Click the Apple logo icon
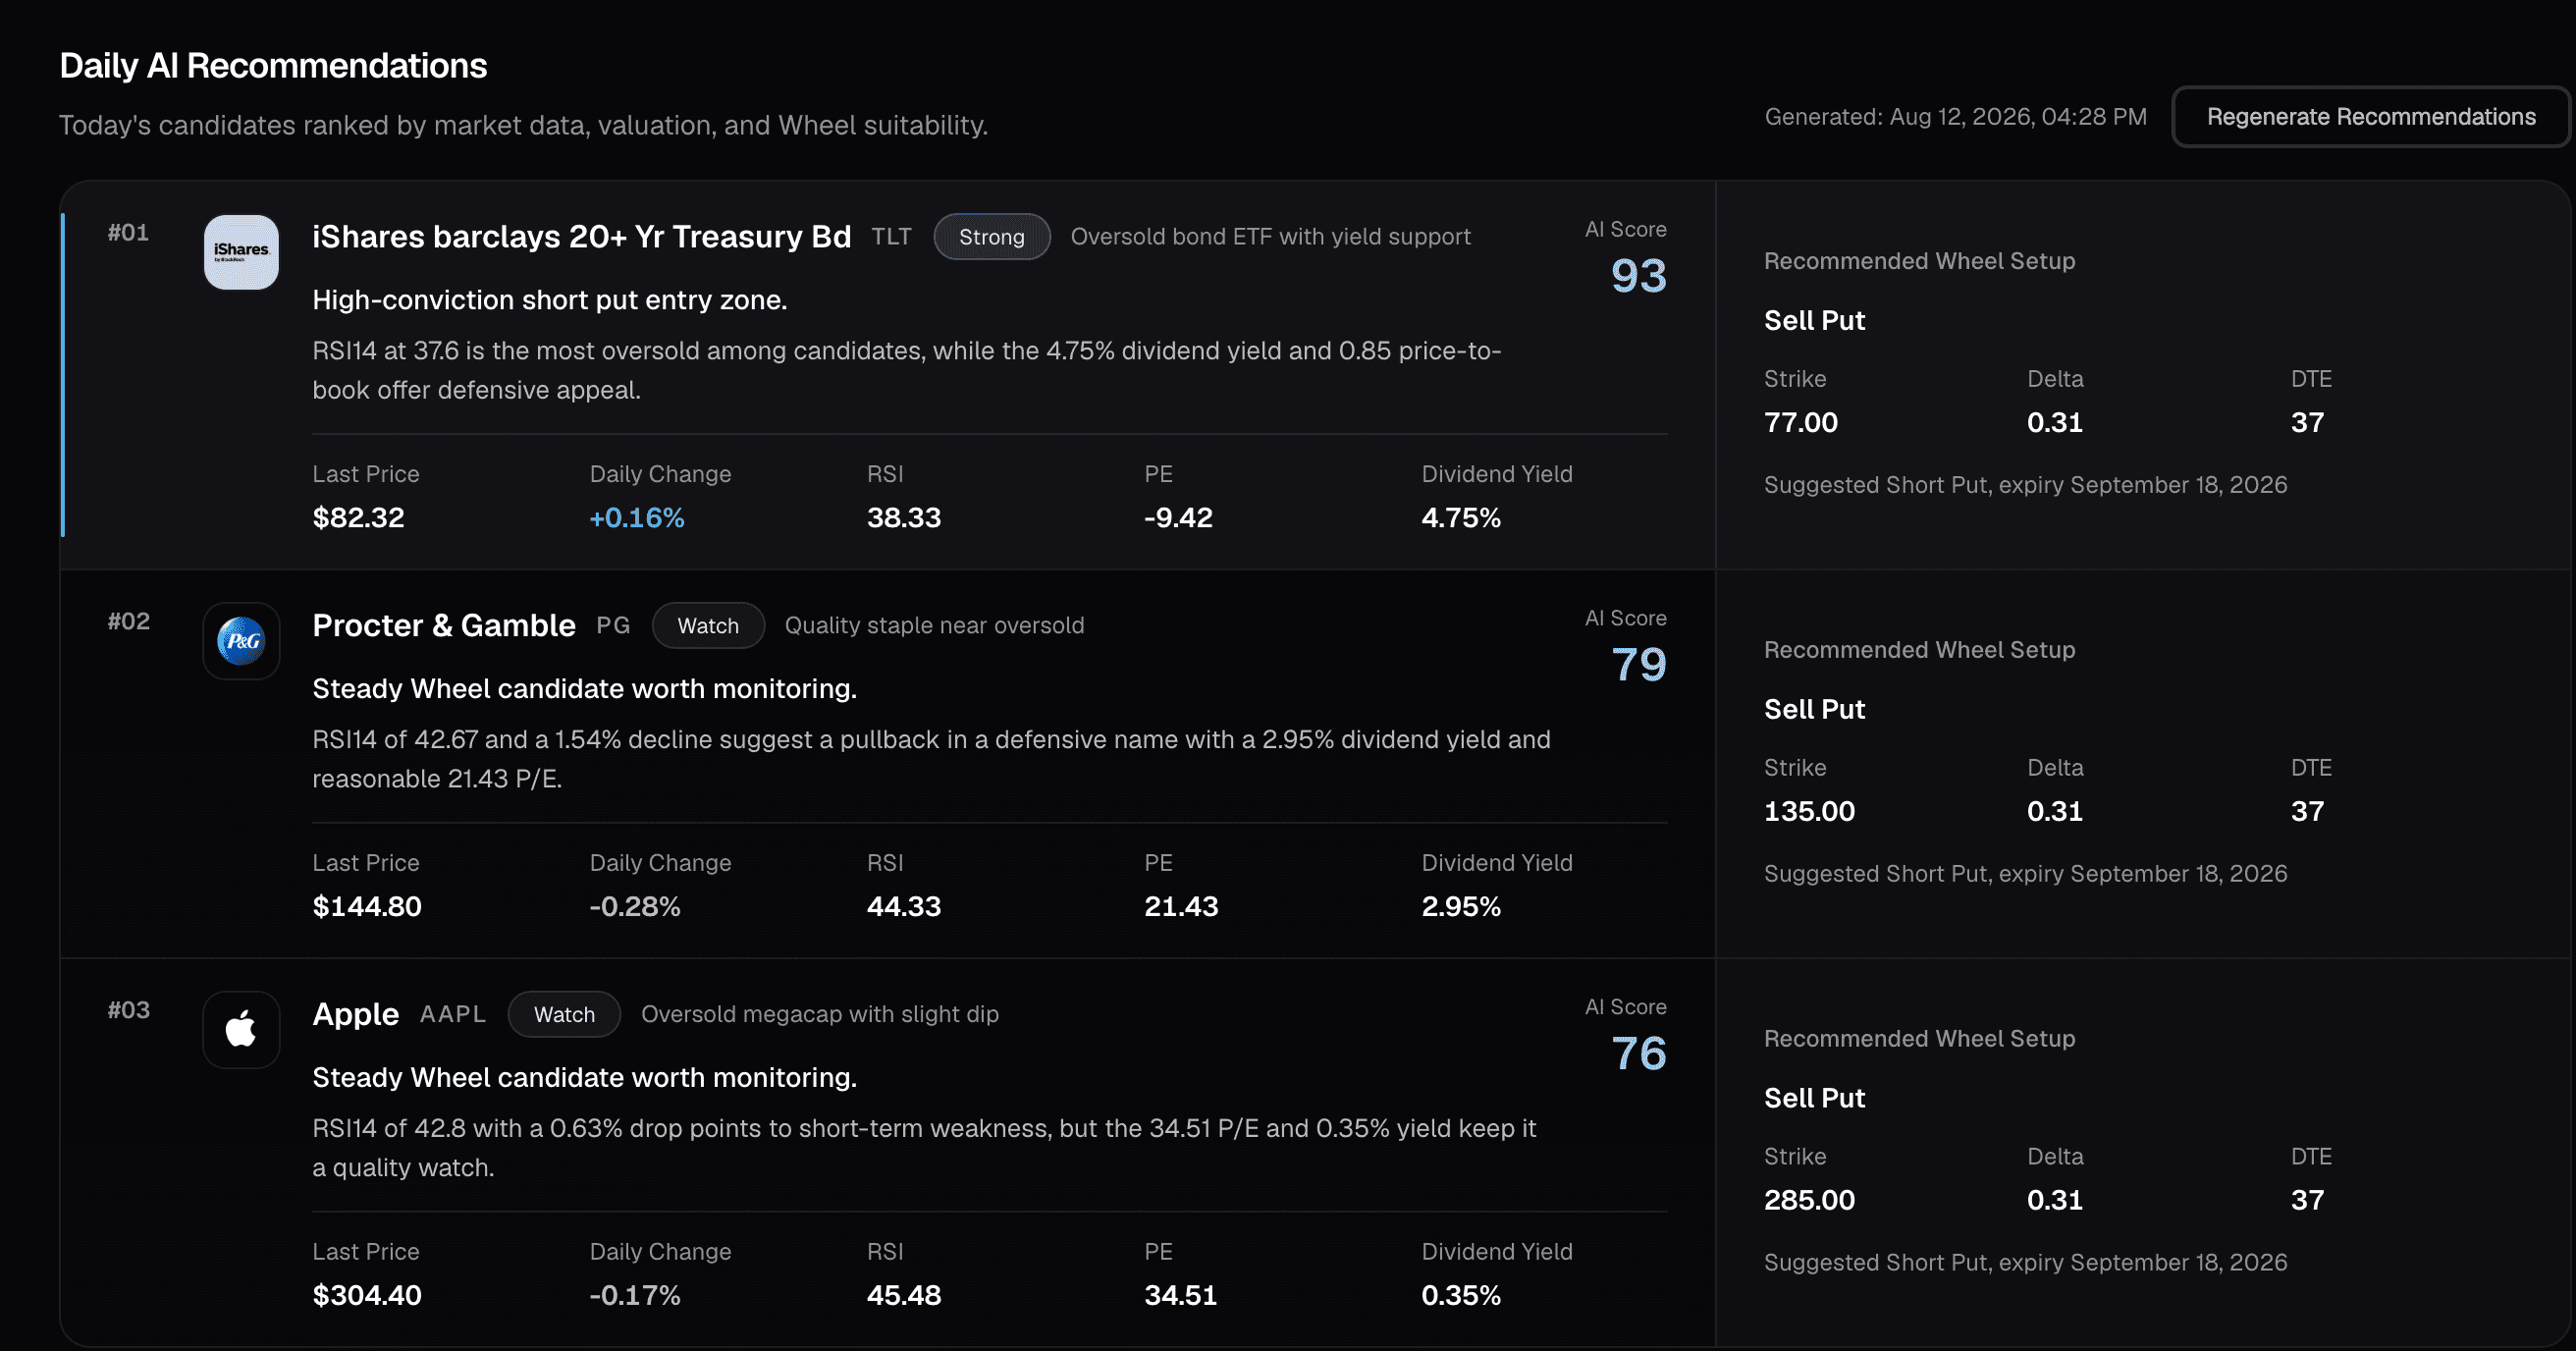 point(241,1029)
